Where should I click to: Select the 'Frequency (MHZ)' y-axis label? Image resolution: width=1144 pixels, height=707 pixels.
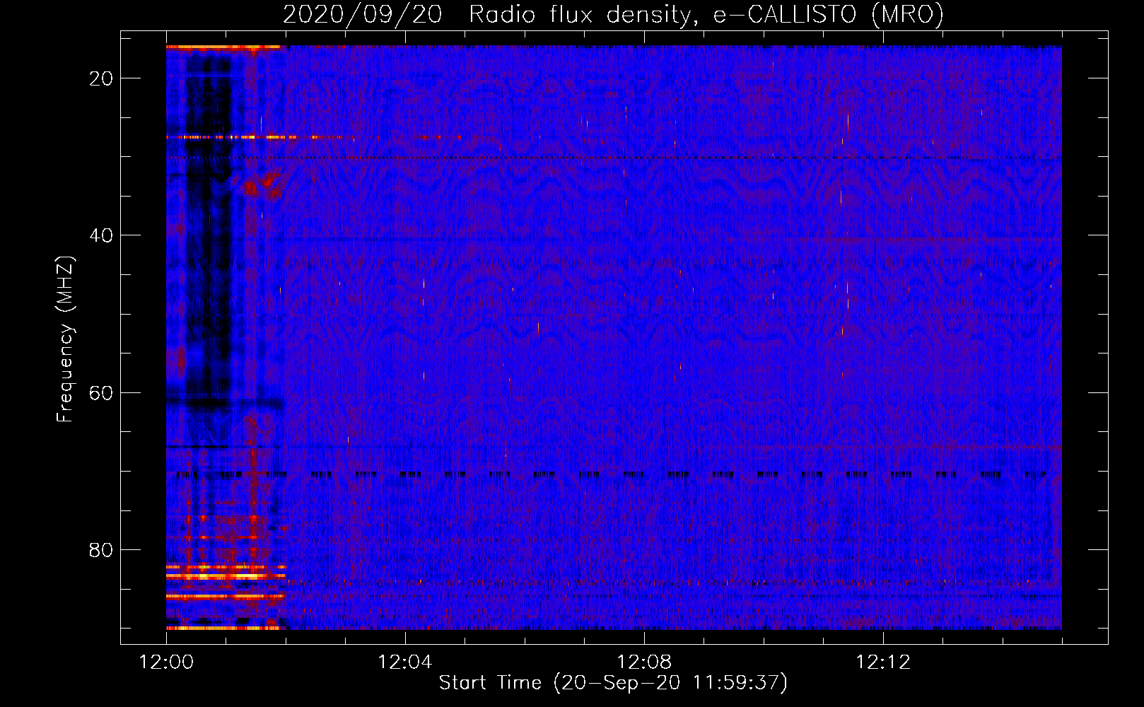pyautogui.click(x=64, y=339)
